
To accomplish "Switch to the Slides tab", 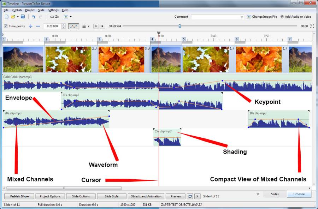I will (x=275, y=194).
